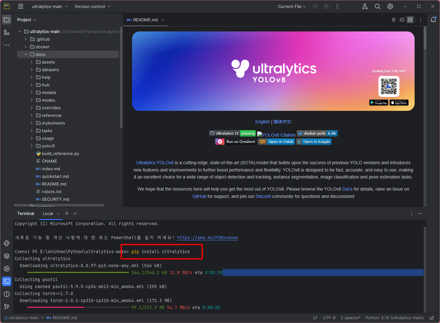
Task: Click Open in Kaggle badge
Action: pos(314,142)
